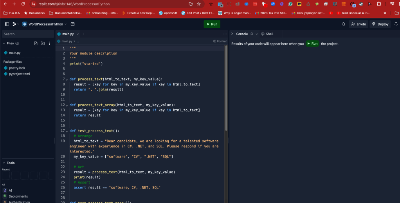Bookmark this page with the star icon
The height and width of the screenshot is (203, 400).
pos(199,4)
